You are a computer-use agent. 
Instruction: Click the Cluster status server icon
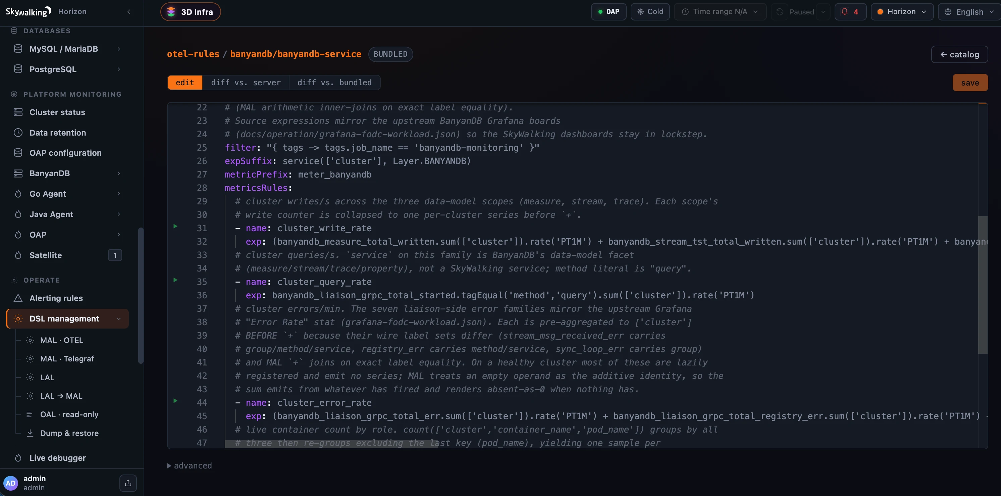click(18, 112)
